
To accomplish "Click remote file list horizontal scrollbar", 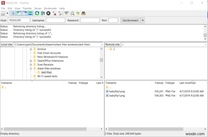I will 146,129.
